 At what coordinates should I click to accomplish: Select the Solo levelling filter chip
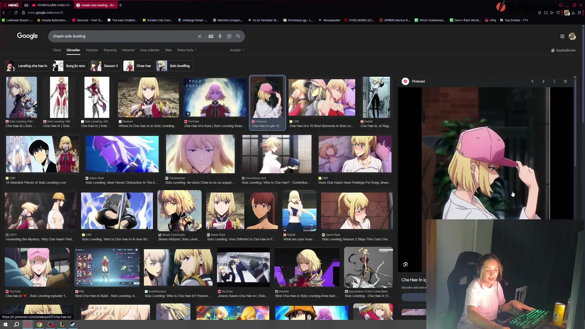174,66
